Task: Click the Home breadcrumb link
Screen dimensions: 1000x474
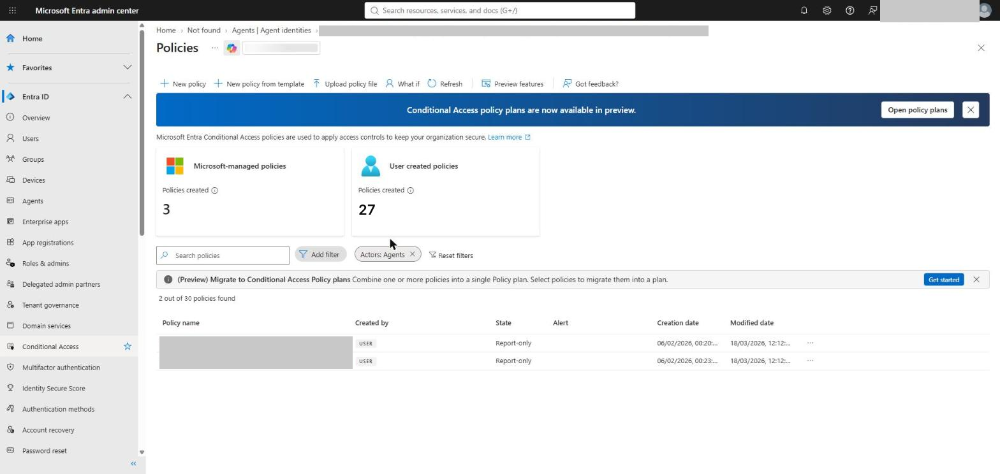Action: pos(166,31)
